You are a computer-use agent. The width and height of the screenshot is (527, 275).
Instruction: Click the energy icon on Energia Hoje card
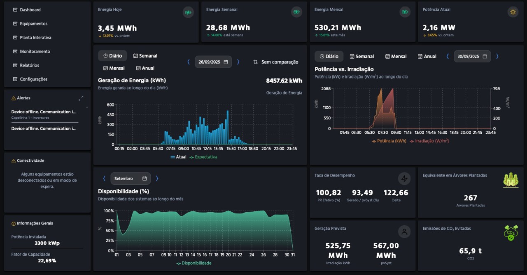coord(188,12)
